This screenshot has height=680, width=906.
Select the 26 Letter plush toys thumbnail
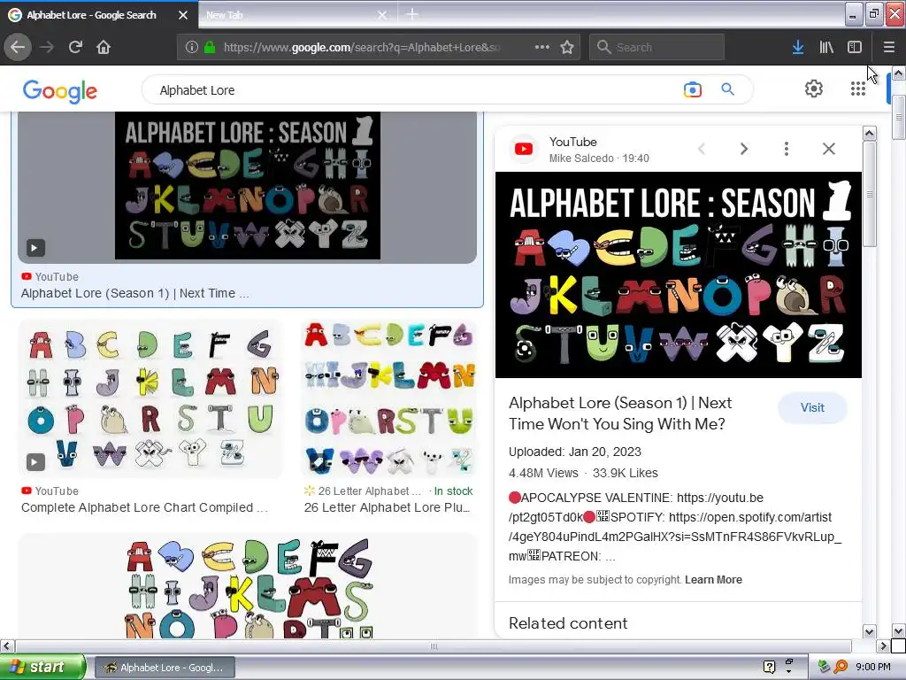(389, 398)
